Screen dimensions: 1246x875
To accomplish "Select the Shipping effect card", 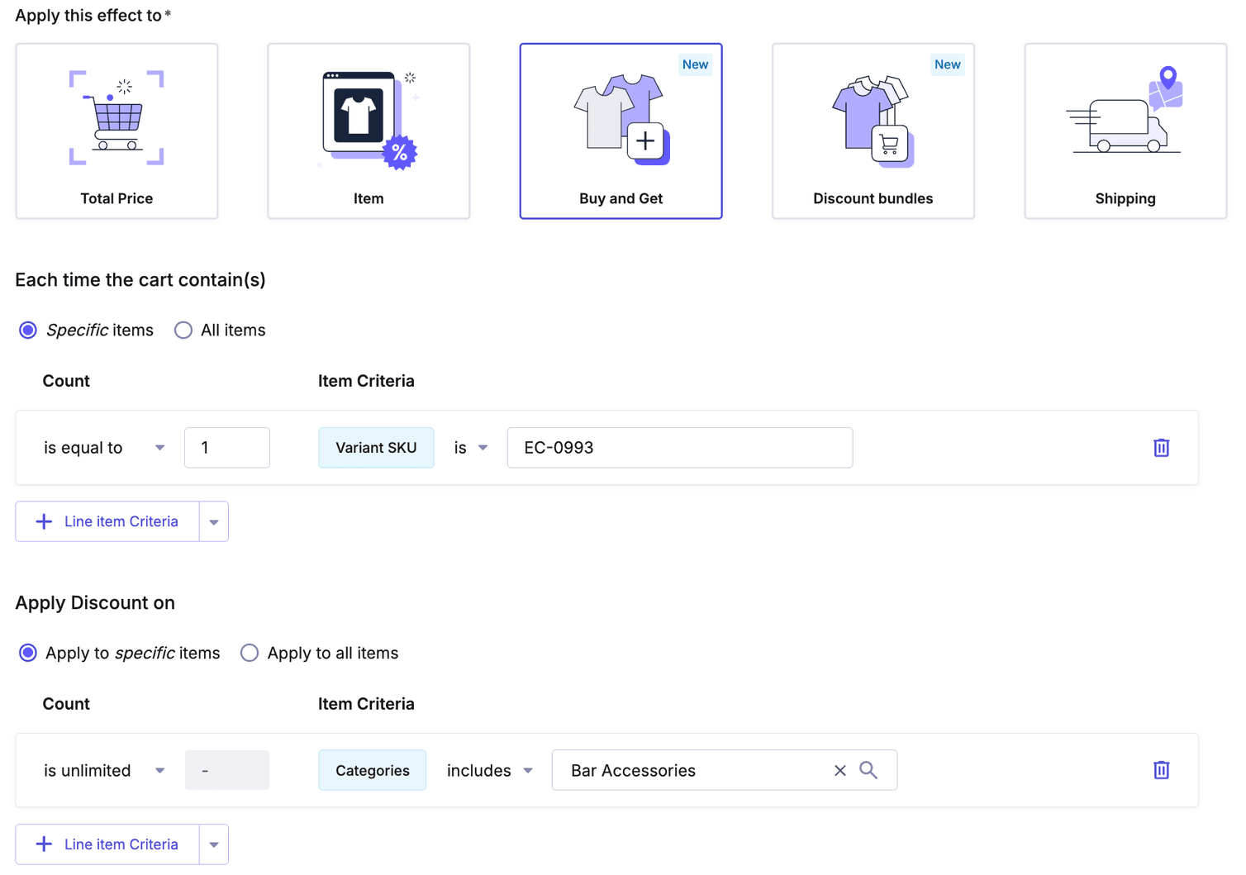I will pyautogui.click(x=1125, y=131).
